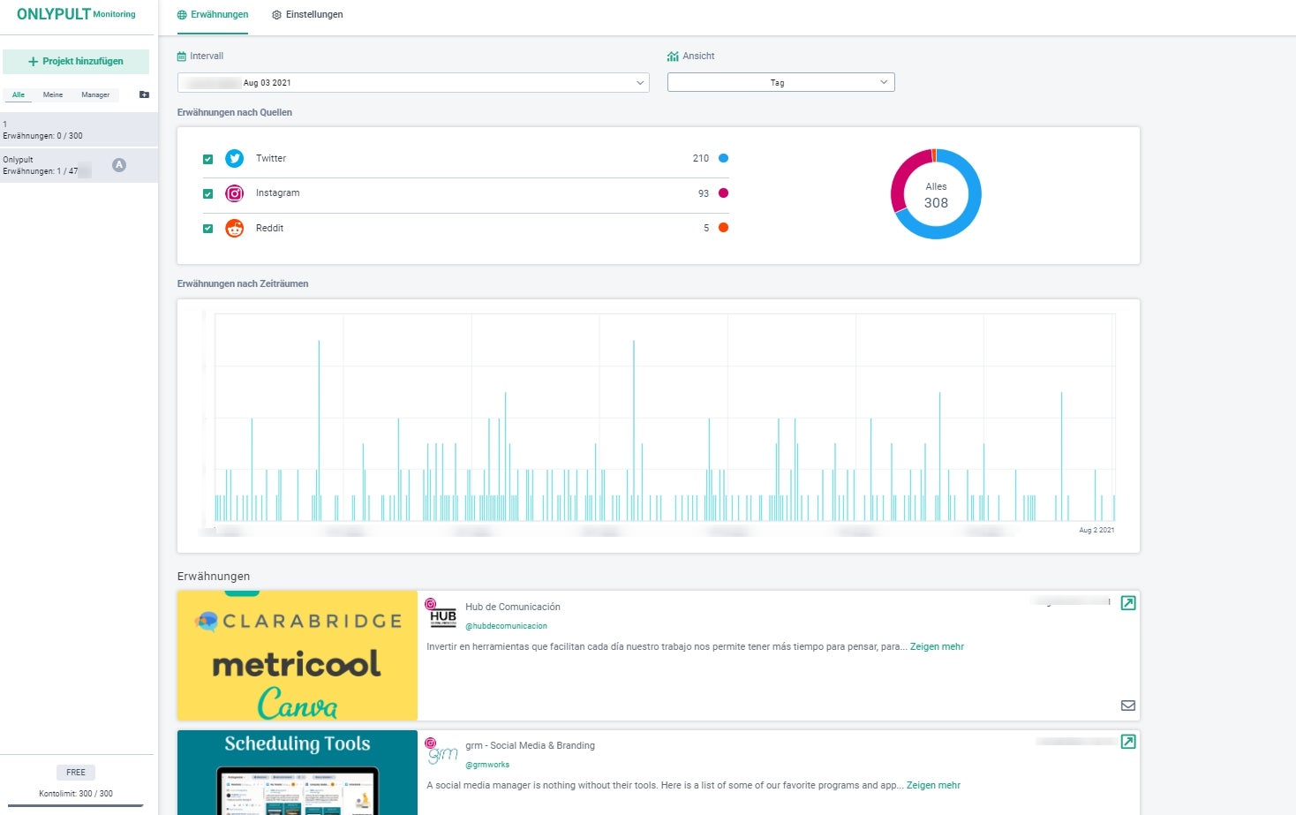Expand the Ansicht dropdown showing Tag
Image resolution: width=1296 pixels, height=815 pixels.
click(780, 83)
